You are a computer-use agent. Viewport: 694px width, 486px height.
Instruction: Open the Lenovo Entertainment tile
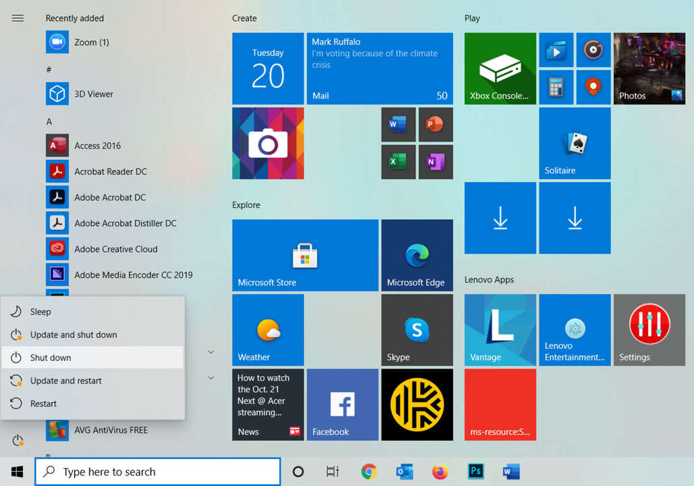click(x=575, y=330)
